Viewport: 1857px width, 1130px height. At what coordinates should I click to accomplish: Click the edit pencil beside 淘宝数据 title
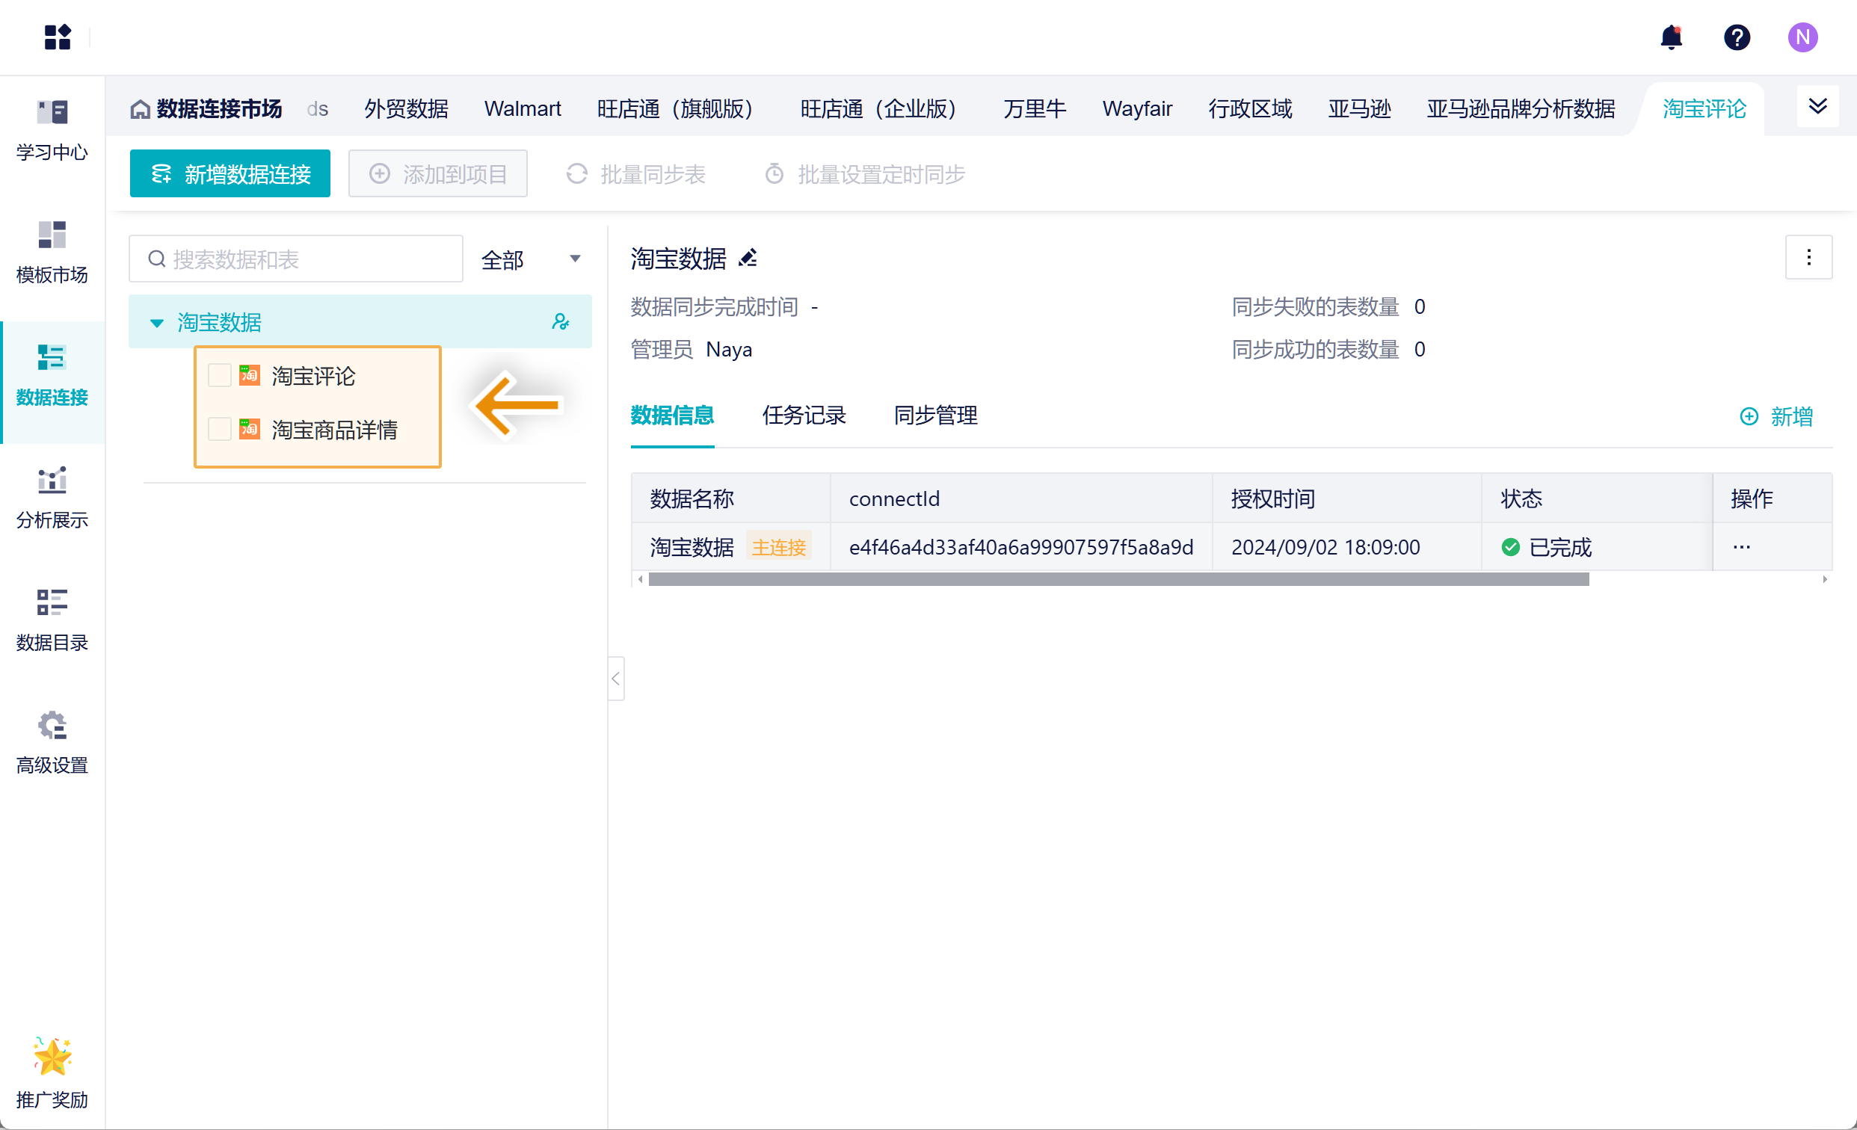748,259
